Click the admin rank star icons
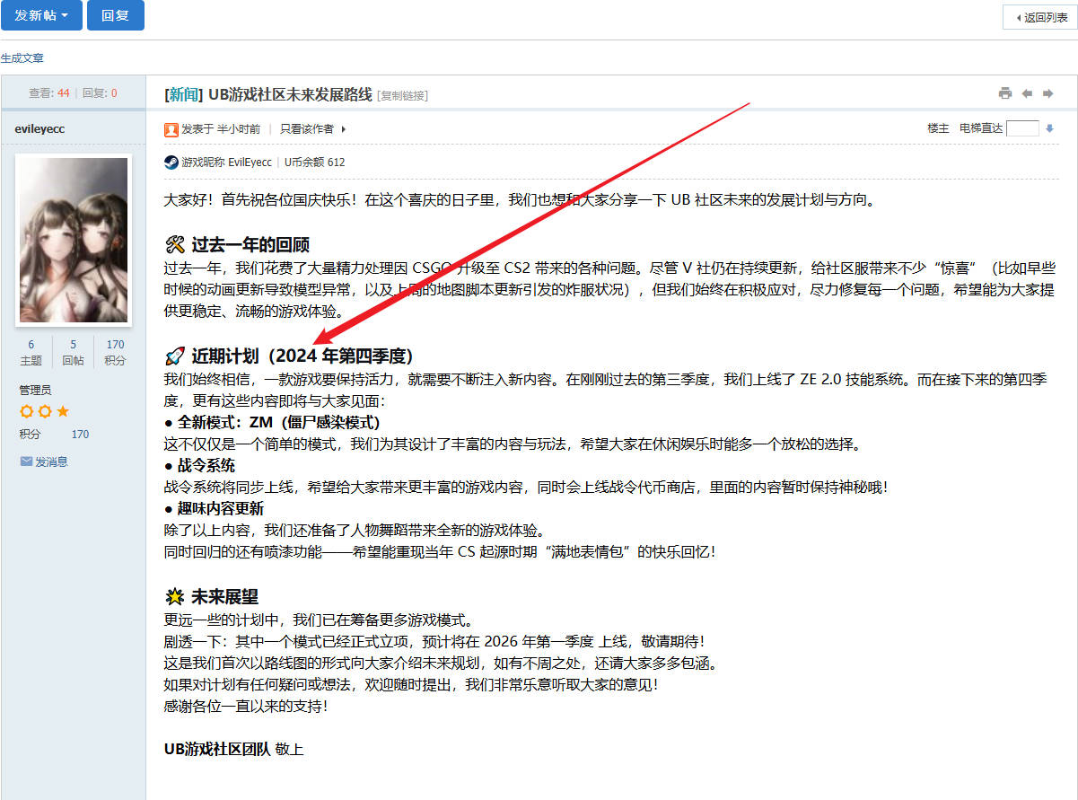The height and width of the screenshot is (800, 1078). coord(44,411)
